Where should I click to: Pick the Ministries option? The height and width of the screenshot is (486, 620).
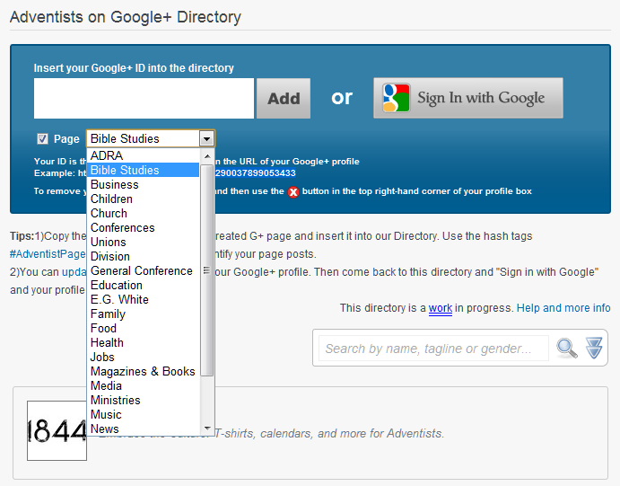pyautogui.click(x=144, y=400)
